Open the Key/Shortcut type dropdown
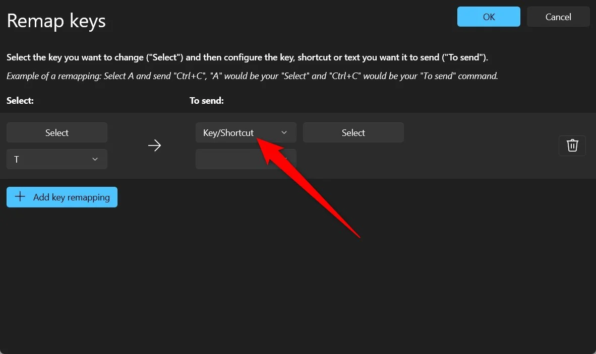 (x=246, y=132)
